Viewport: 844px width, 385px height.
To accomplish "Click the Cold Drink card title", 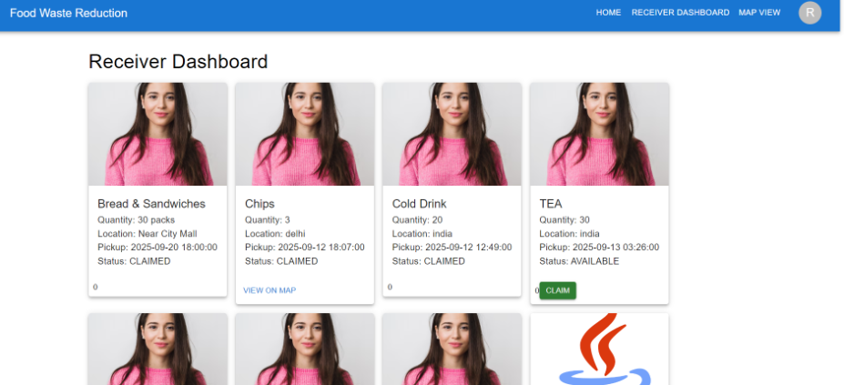I will [x=419, y=204].
